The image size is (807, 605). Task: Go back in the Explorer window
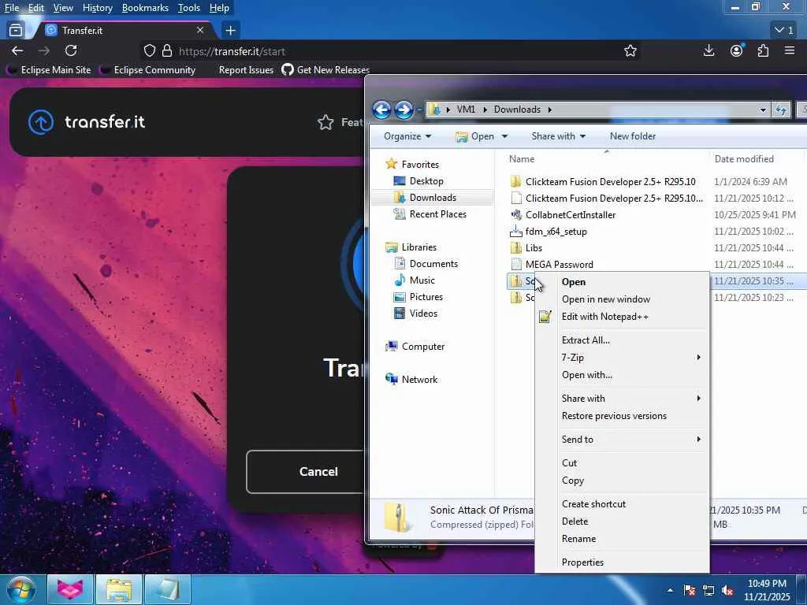coord(381,109)
